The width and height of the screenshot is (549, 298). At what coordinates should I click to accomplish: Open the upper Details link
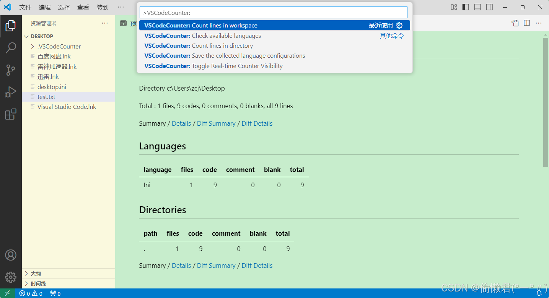click(x=181, y=123)
